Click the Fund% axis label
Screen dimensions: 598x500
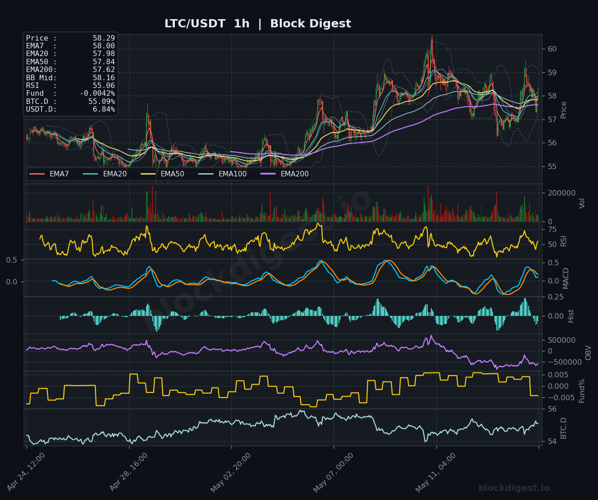pos(582,391)
